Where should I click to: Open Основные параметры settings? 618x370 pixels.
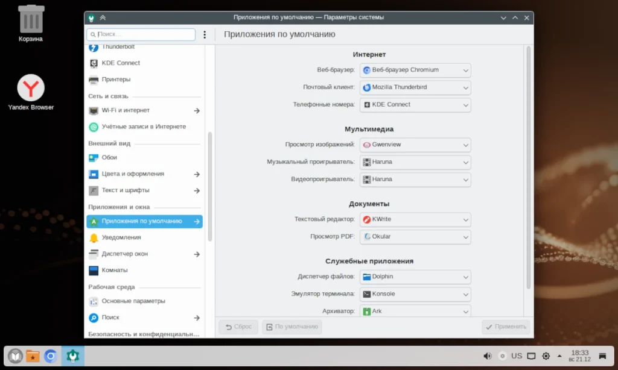144,301
